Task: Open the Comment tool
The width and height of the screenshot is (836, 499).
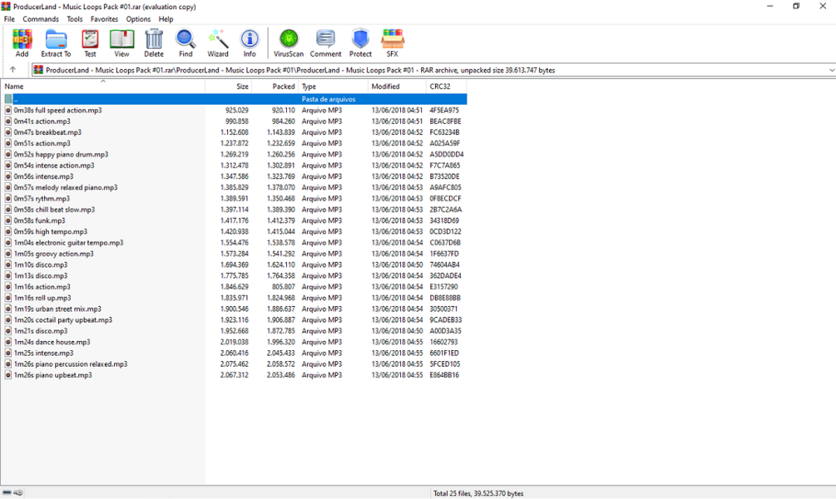Action: click(x=325, y=42)
